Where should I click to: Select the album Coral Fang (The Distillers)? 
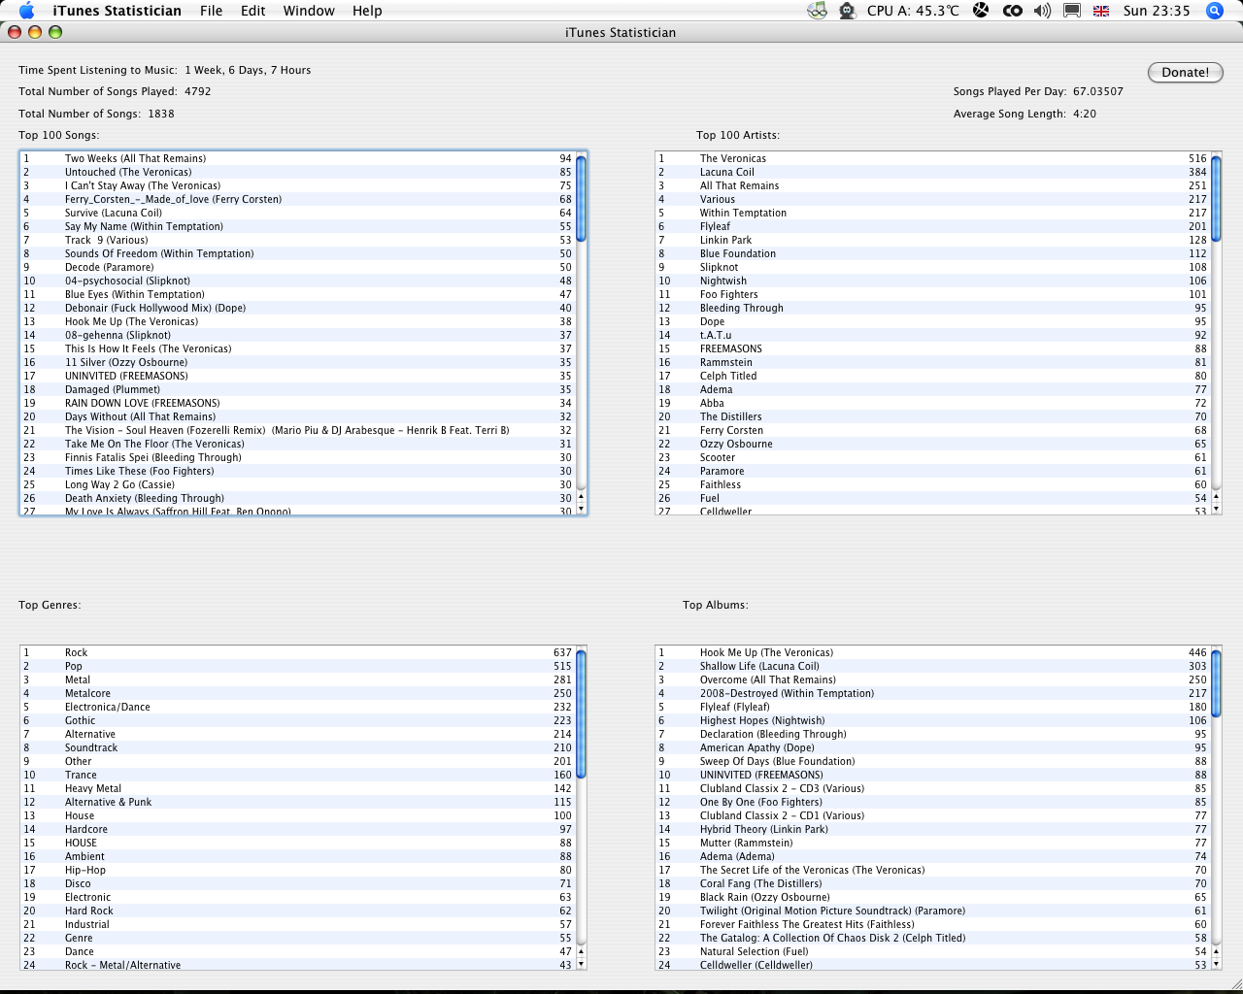(x=933, y=883)
